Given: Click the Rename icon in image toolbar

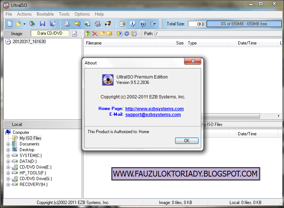Looking at the screenshot, I should click(x=109, y=34).
